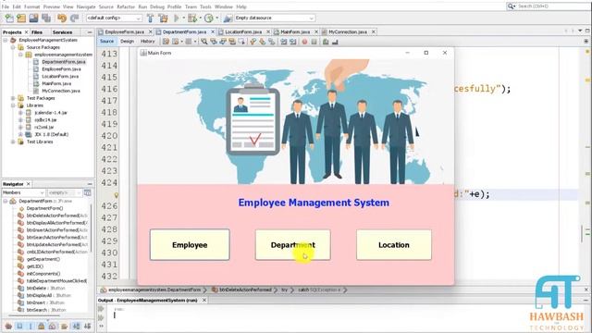The height and width of the screenshot is (333, 592).
Task: Select initComponents() in Navigator list
Action: 43,274
